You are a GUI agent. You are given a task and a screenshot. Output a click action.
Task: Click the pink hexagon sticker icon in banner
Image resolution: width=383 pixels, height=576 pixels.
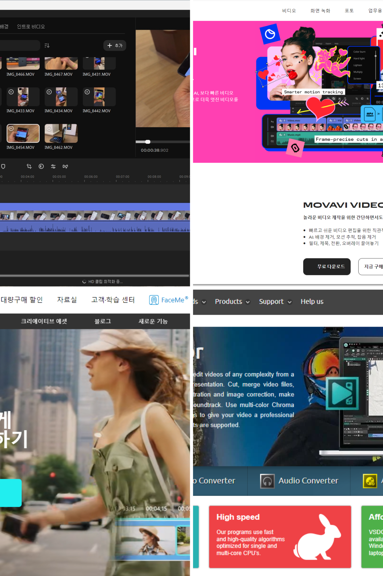pyautogui.click(x=295, y=148)
